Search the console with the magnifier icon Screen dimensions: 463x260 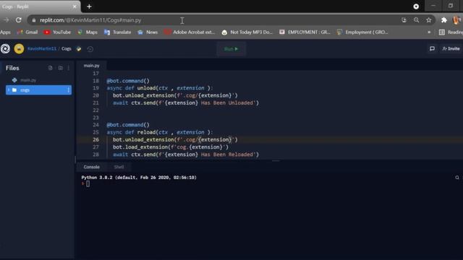[457, 178]
